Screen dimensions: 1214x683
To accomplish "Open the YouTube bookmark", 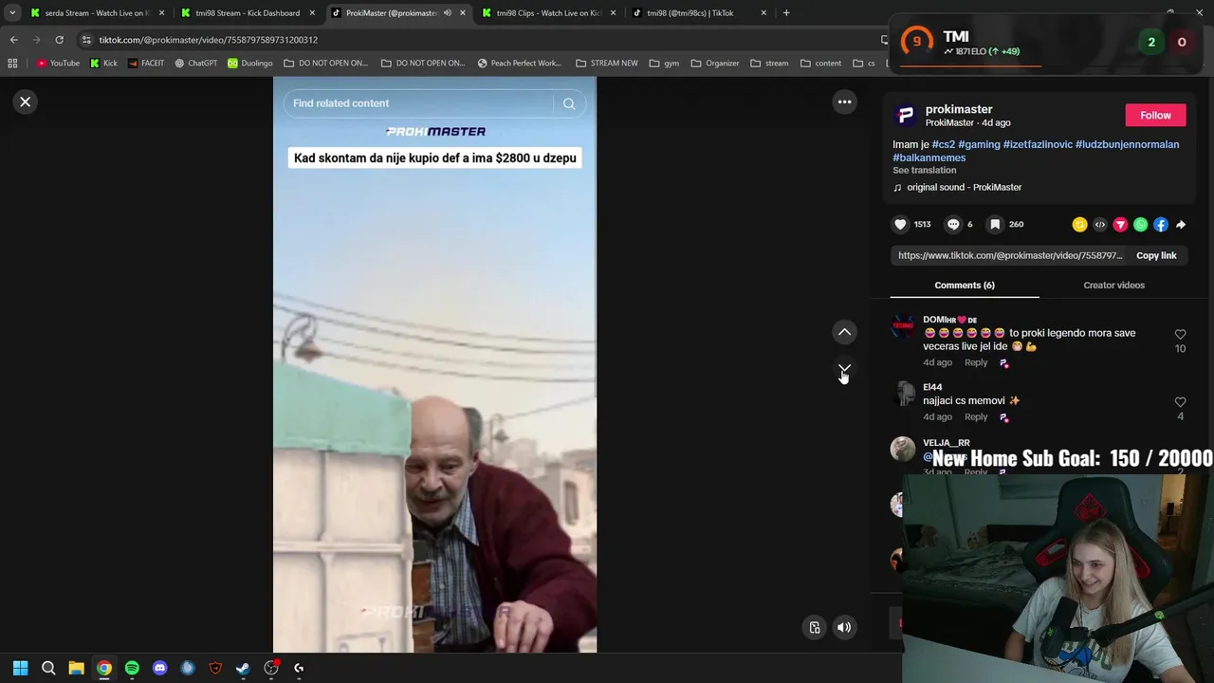I will pyautogui.click(x=58, y=64).
